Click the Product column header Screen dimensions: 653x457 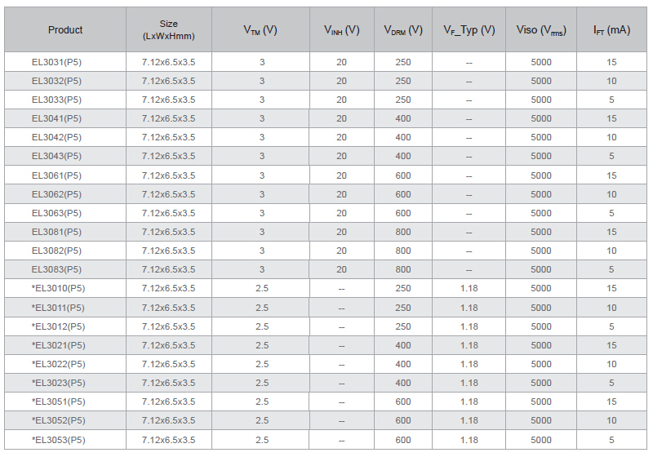tap(65, 30)
